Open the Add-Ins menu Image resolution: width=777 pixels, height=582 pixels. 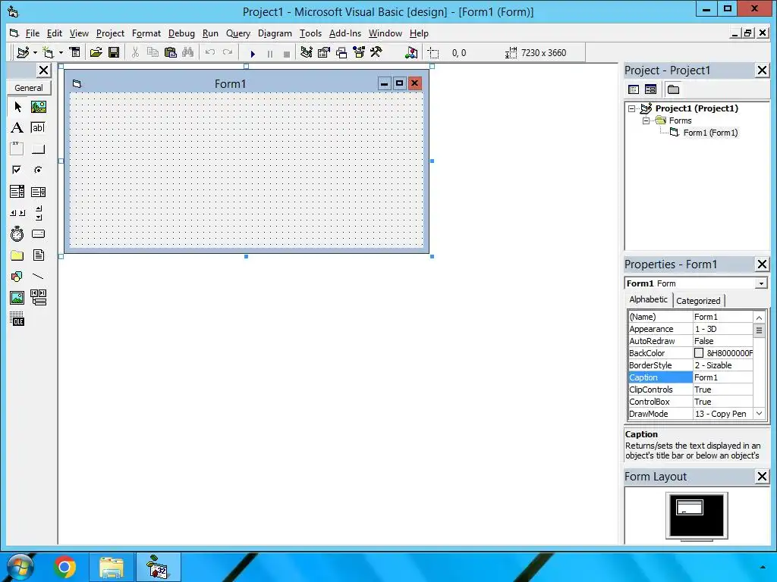click(x=345, y=33)
